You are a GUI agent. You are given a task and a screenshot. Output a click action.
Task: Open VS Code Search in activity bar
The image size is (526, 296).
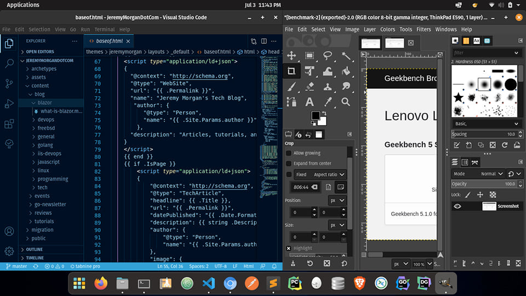(9, 64)
